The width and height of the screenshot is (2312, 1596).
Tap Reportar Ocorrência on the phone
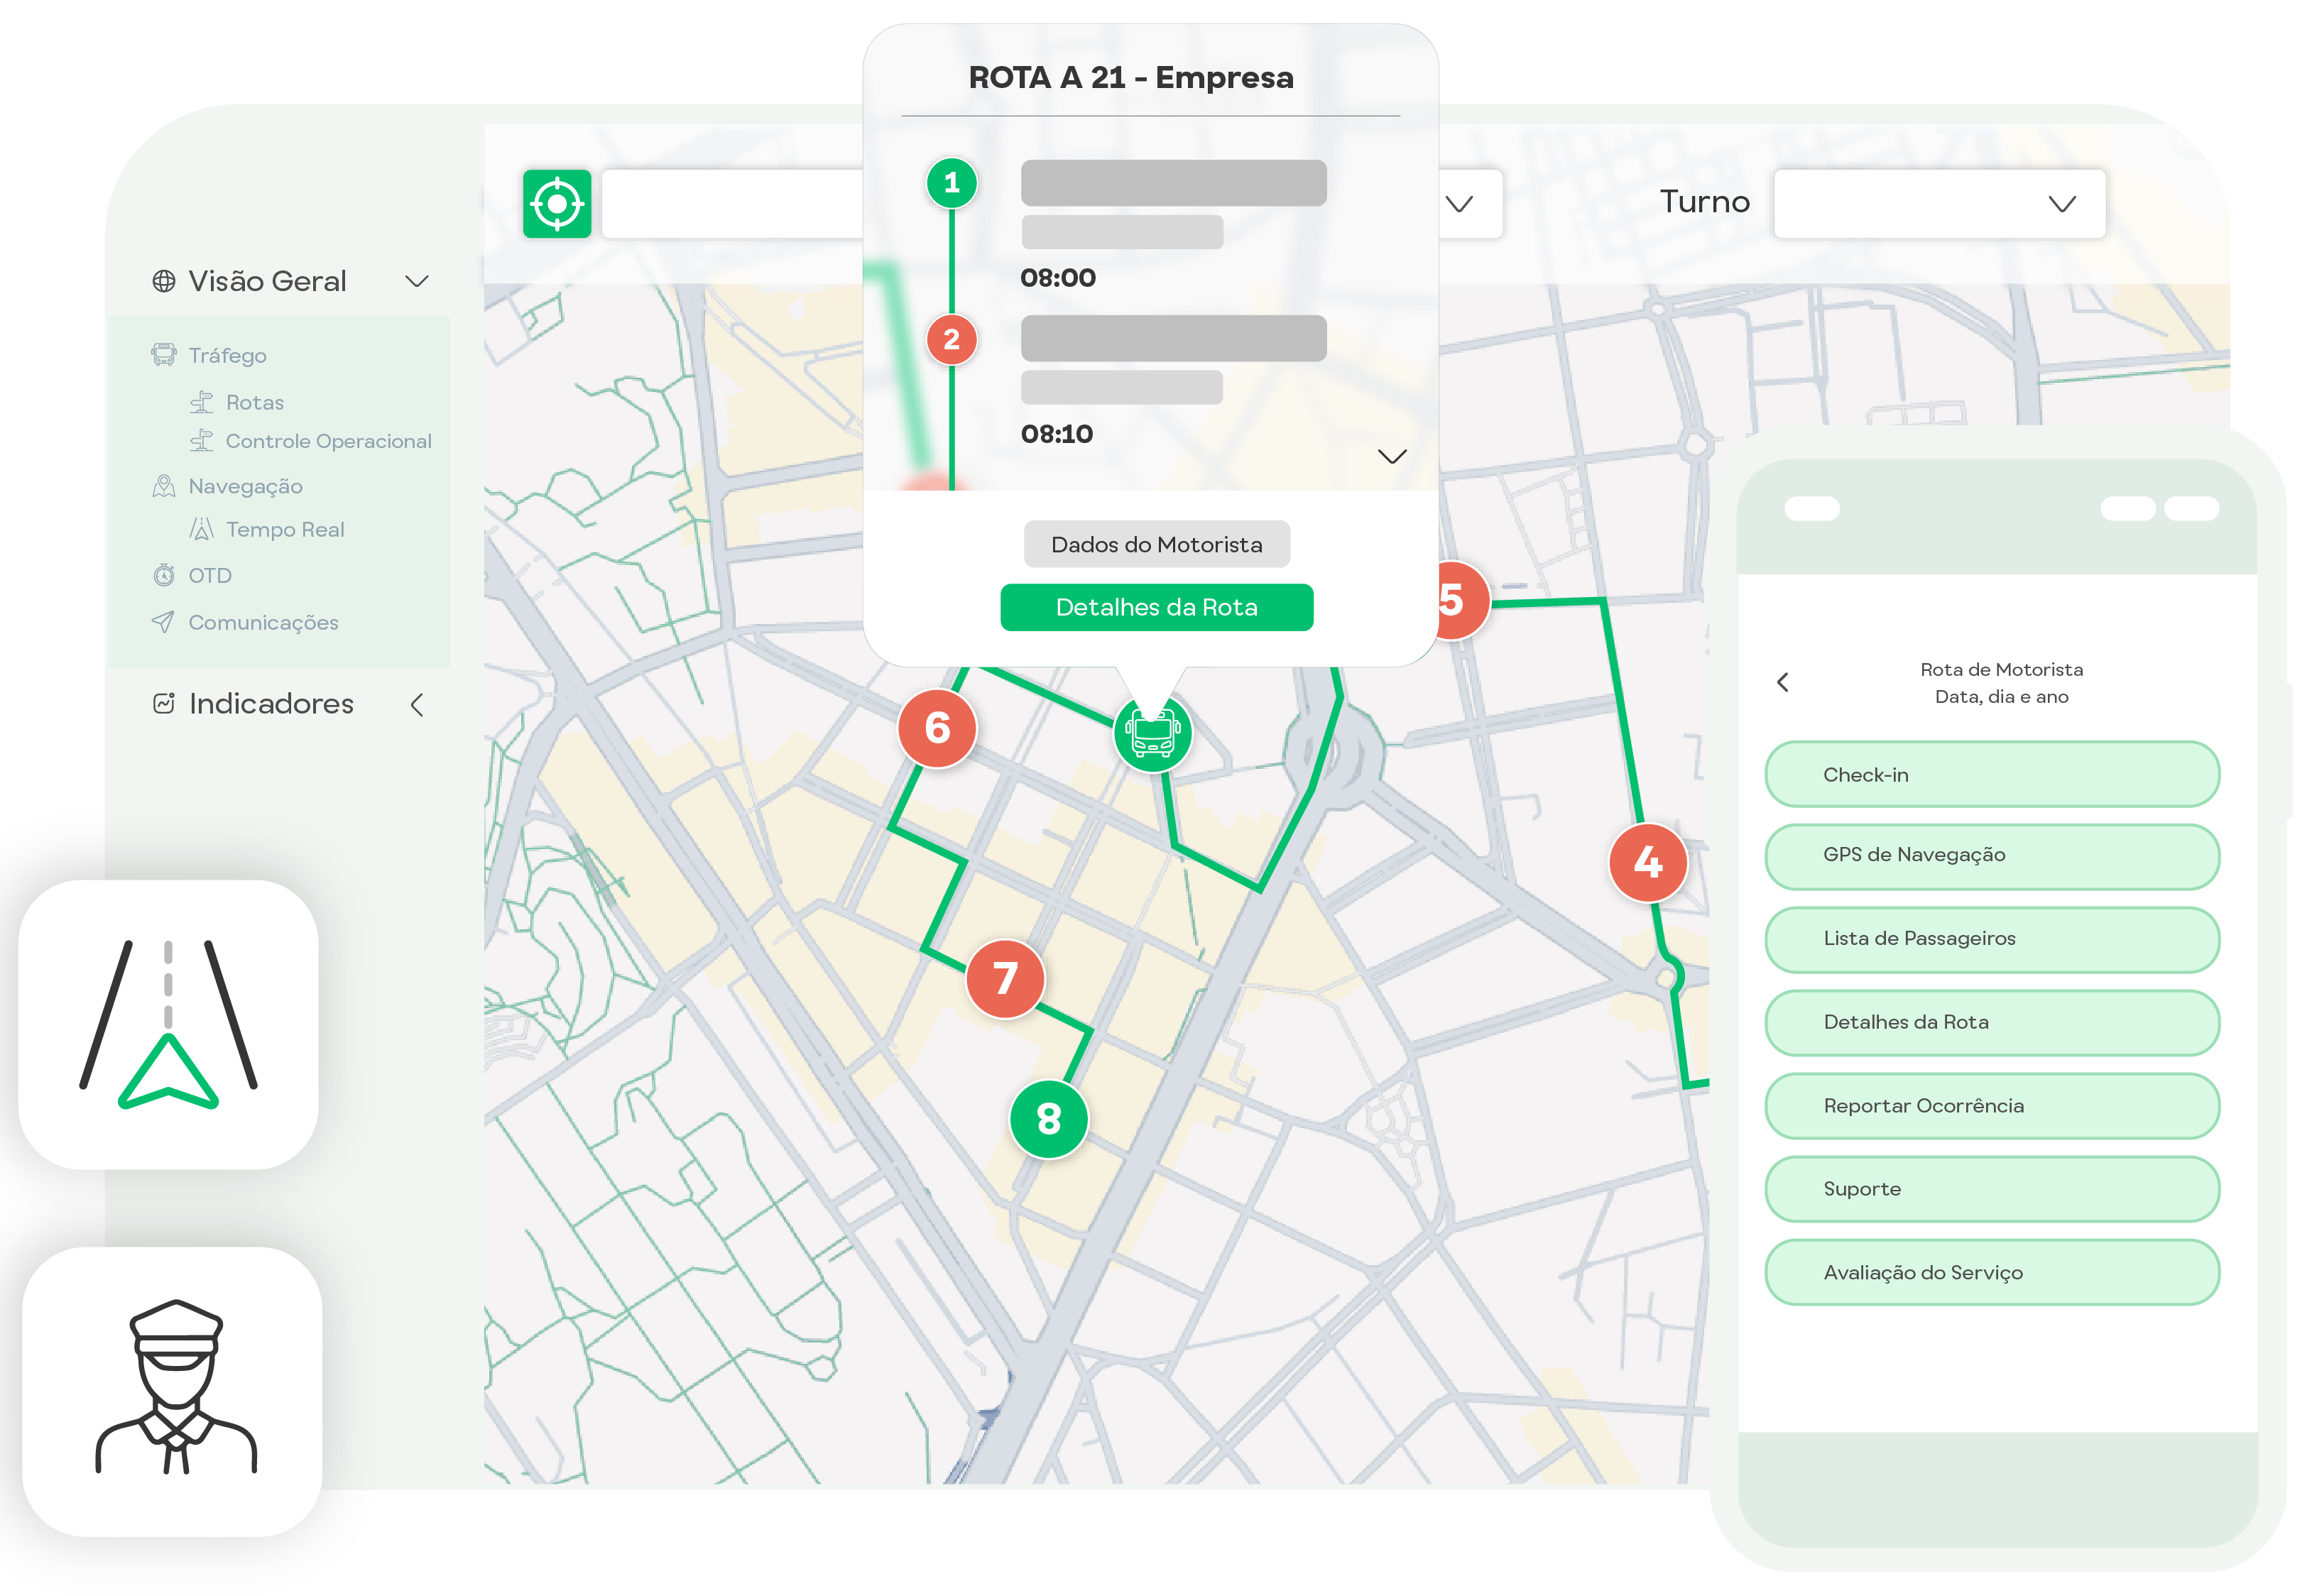click(x=1992, y=1106)
